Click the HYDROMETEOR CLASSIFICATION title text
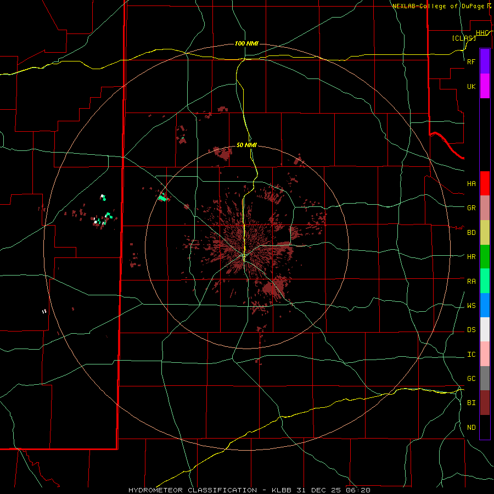 tap(193, 490)
